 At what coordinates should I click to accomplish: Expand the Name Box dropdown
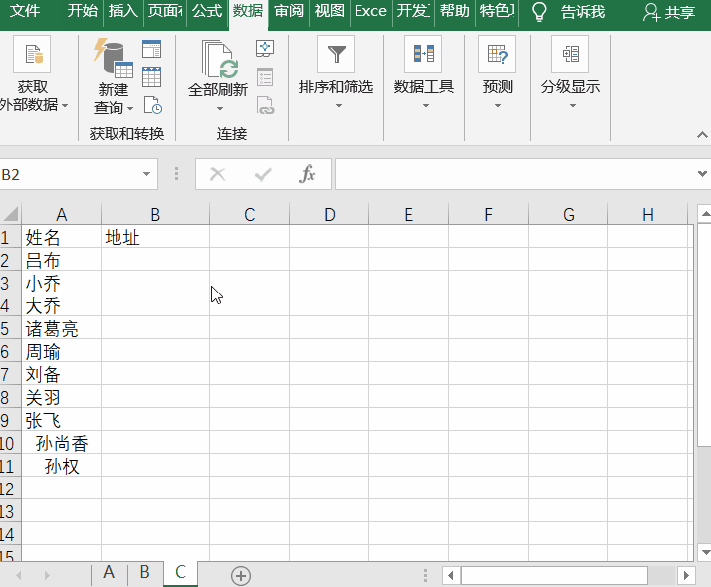[x=146, y=174]
